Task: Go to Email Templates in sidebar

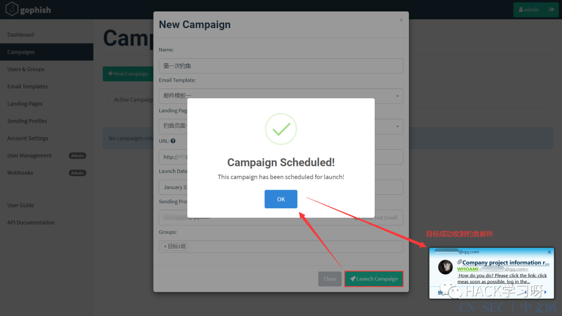Action: pos(27,86)
